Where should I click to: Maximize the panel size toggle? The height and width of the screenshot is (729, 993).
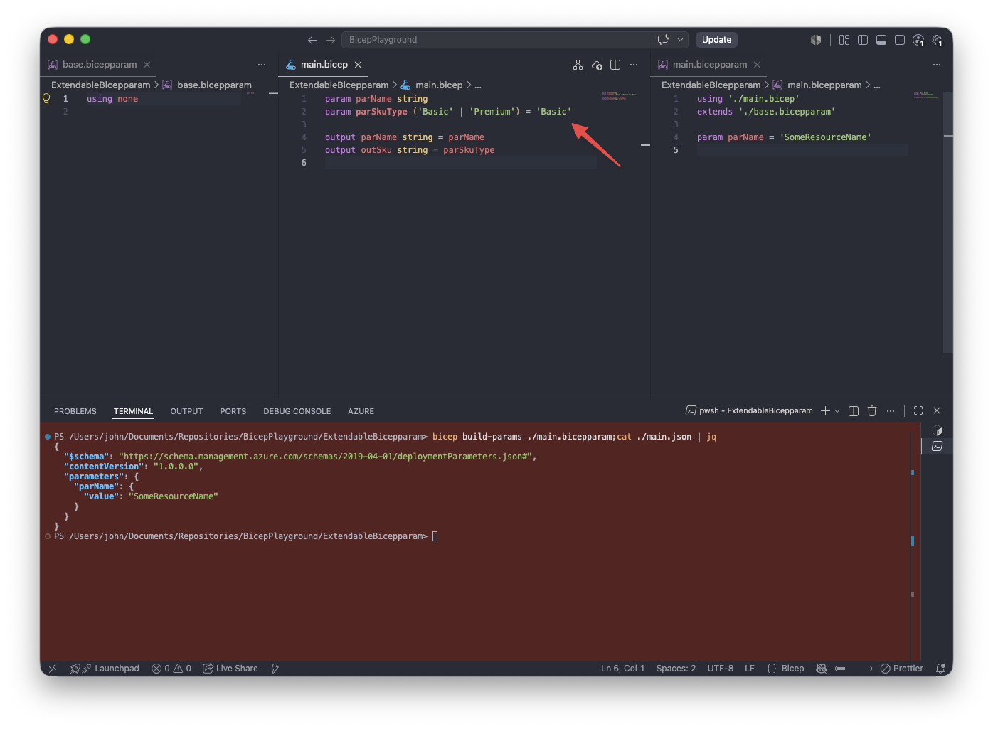(x=918, y=410)
